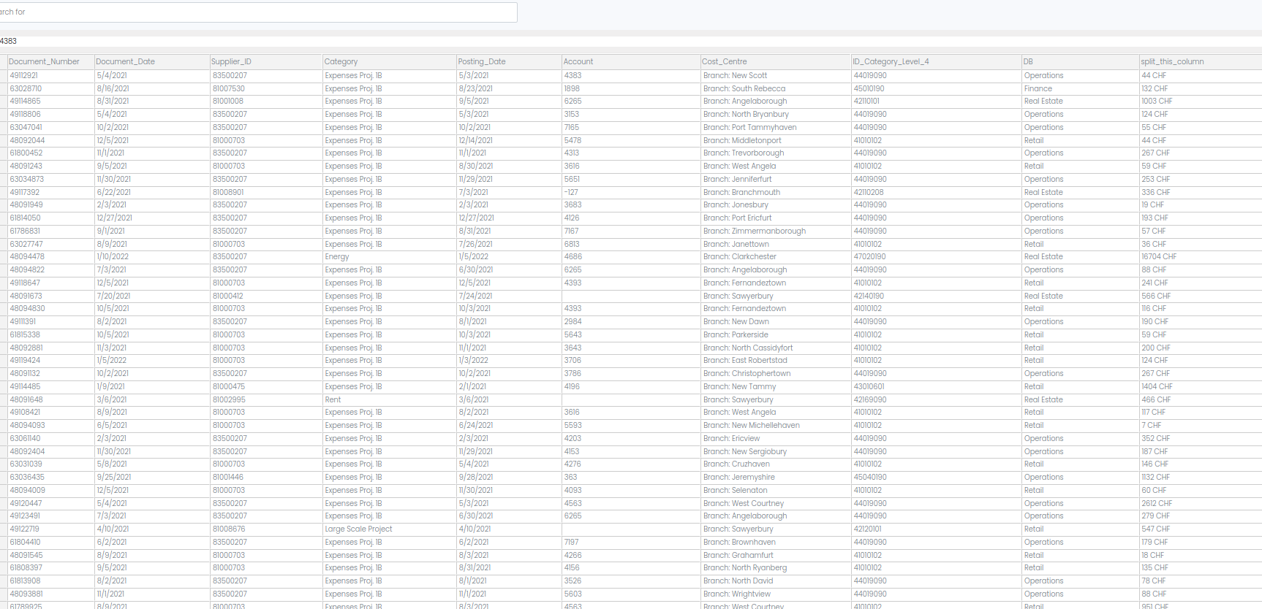
Task: Select the Large Scale Project cell
Action: pyautogui.click(x=359, y=529)
